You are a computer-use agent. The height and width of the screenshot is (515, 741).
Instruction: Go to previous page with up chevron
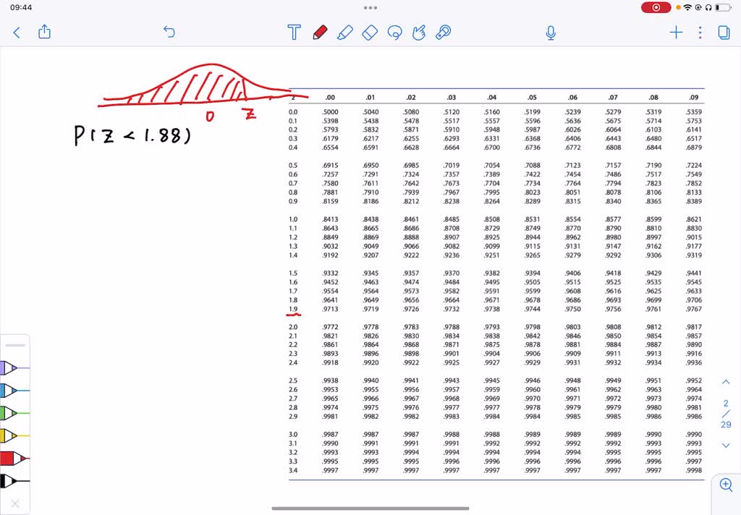click(x=726, y=381)
